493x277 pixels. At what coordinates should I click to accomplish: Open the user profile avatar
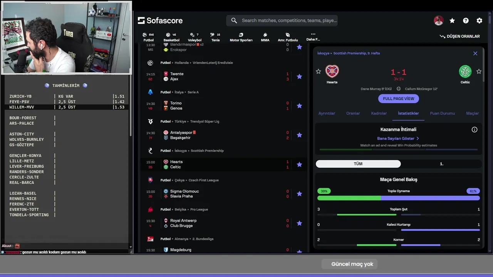[x=439, y=21]
